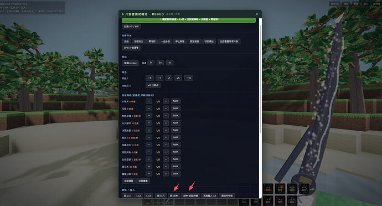
Task: Toggle the 停止刷怪 cheat switch
Action: coord(180,42)
